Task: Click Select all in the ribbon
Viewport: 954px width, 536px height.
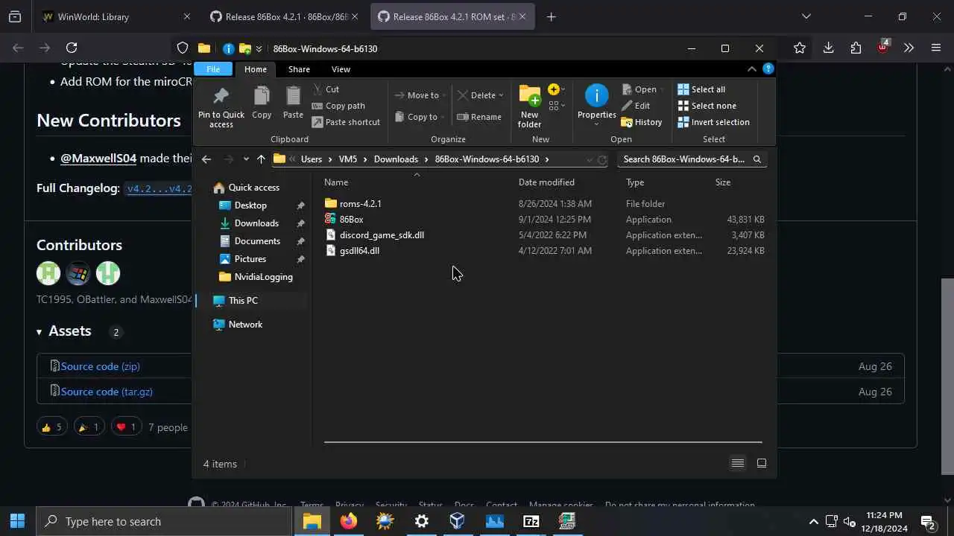Action: pos(701,89)
